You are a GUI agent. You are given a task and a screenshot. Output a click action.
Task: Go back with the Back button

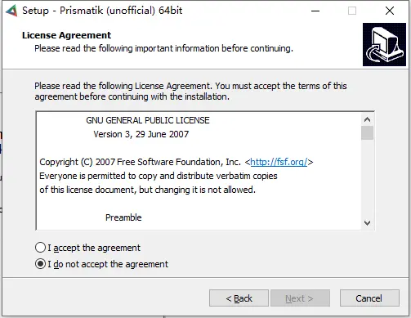[239, 298]
